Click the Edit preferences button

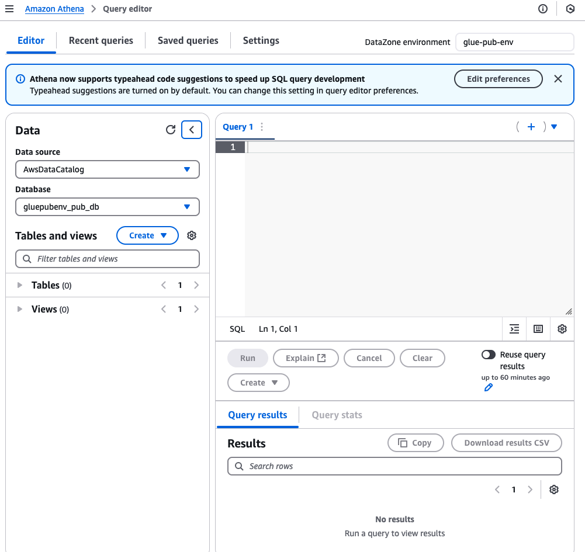[x=499, y=79]
